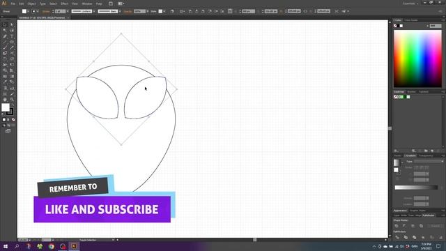
Task: Click Divide in Pathfinders row
Action: pos(397,237)
